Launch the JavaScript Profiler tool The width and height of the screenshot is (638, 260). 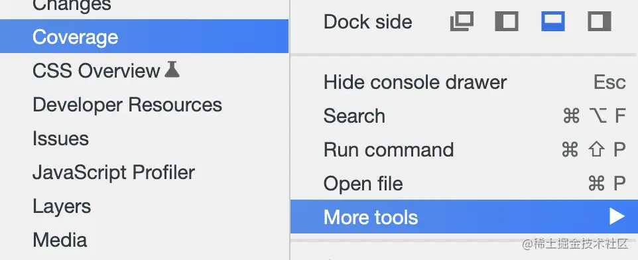click(x=113, y=172)
